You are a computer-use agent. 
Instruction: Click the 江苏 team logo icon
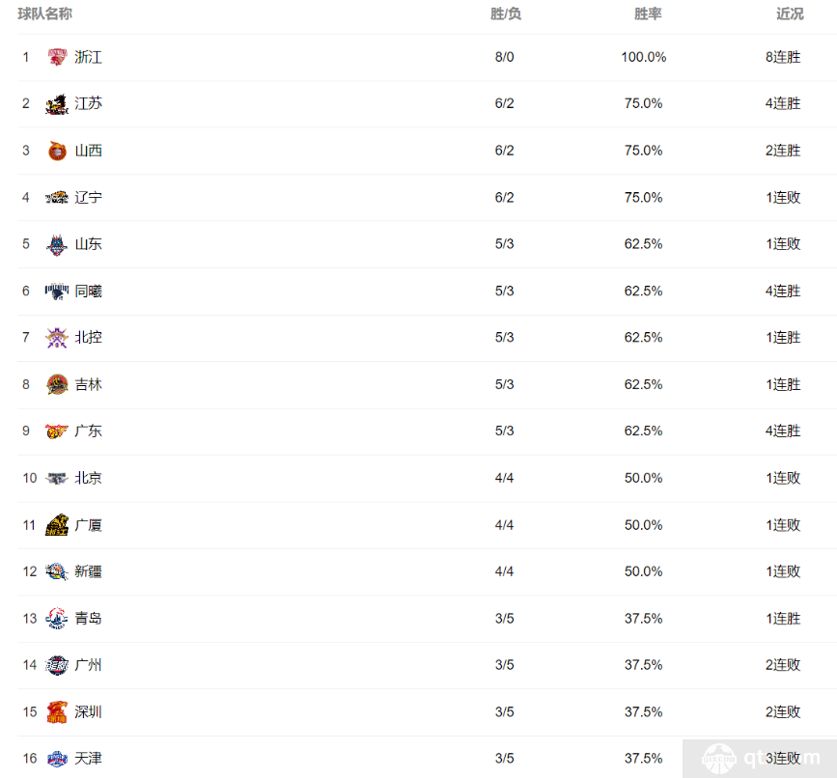[57, 103]
